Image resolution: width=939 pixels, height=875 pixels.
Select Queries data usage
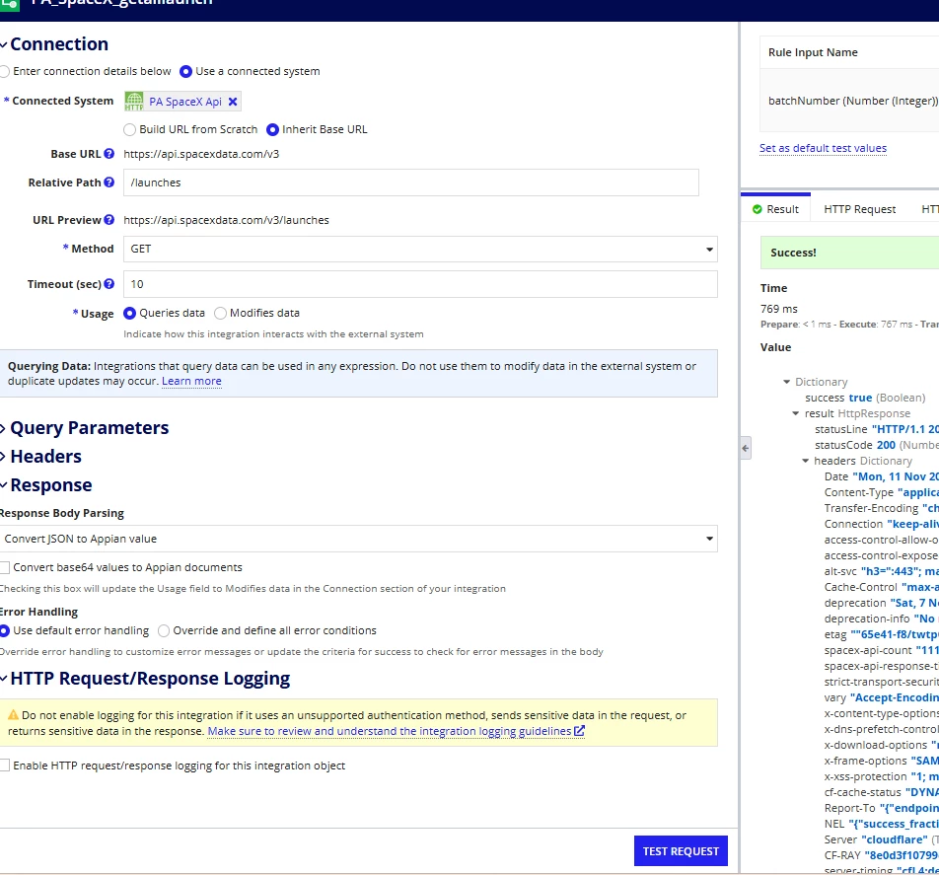point(129,314)
